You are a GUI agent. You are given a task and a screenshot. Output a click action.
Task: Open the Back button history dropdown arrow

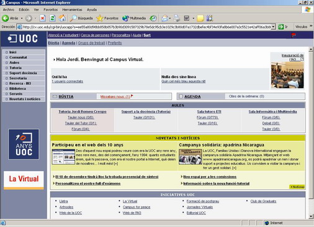tap(22, 19)
